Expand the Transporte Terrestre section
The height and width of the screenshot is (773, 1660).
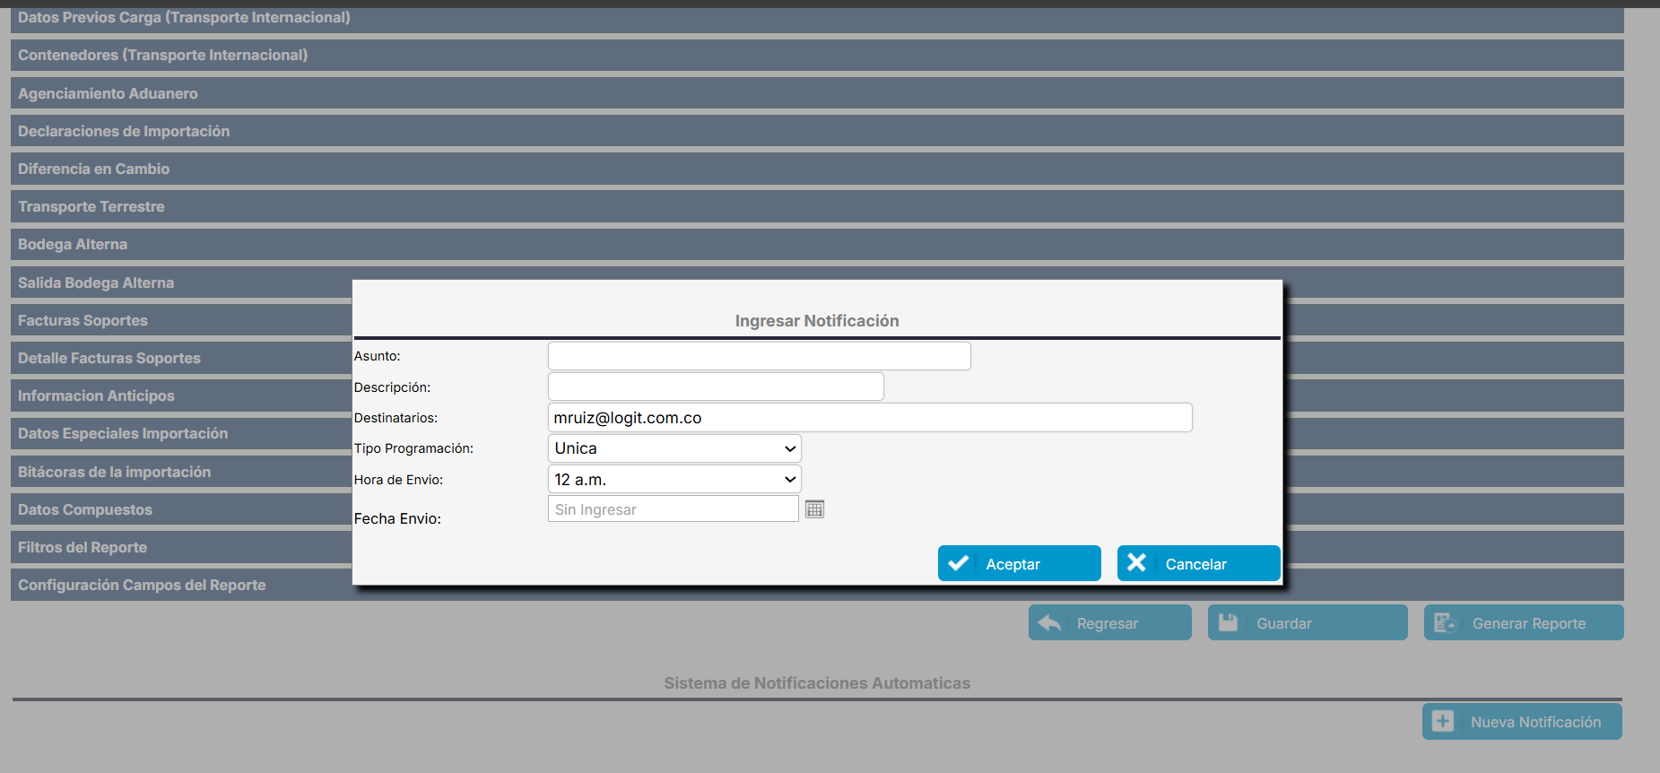[91, 206]
